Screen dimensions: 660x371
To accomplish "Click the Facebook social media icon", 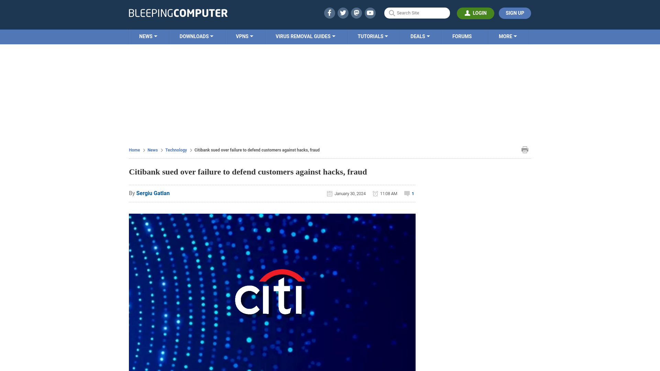I will tap(330, 13).
